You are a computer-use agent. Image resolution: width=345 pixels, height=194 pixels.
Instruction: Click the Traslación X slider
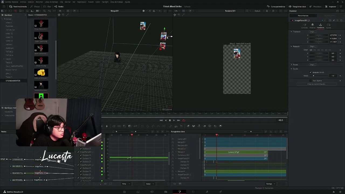pyautogui.click(x=318, y=35)
